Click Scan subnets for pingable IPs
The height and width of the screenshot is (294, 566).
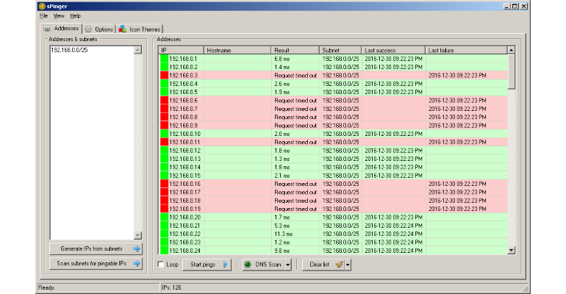point(96,263)
